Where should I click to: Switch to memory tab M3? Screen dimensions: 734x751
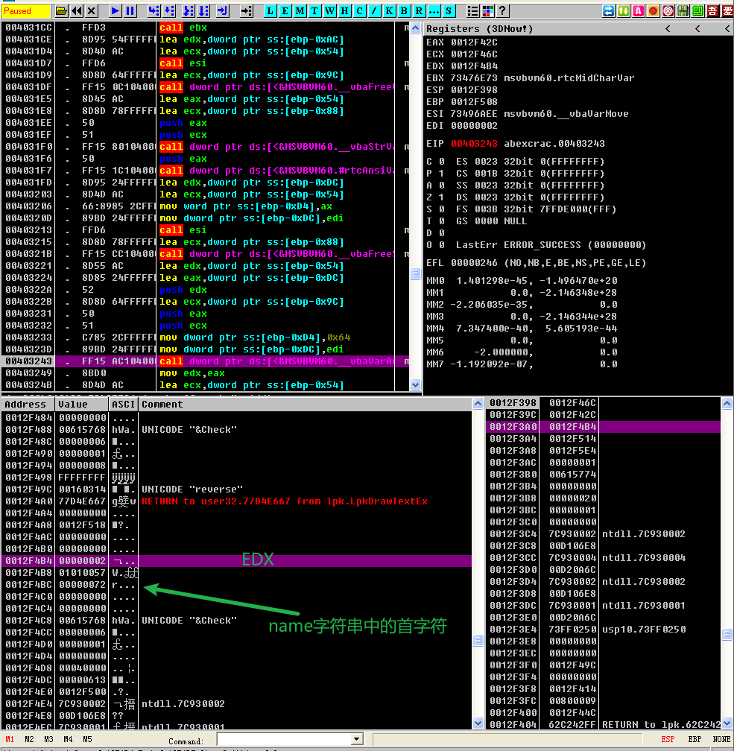(49, 739)
